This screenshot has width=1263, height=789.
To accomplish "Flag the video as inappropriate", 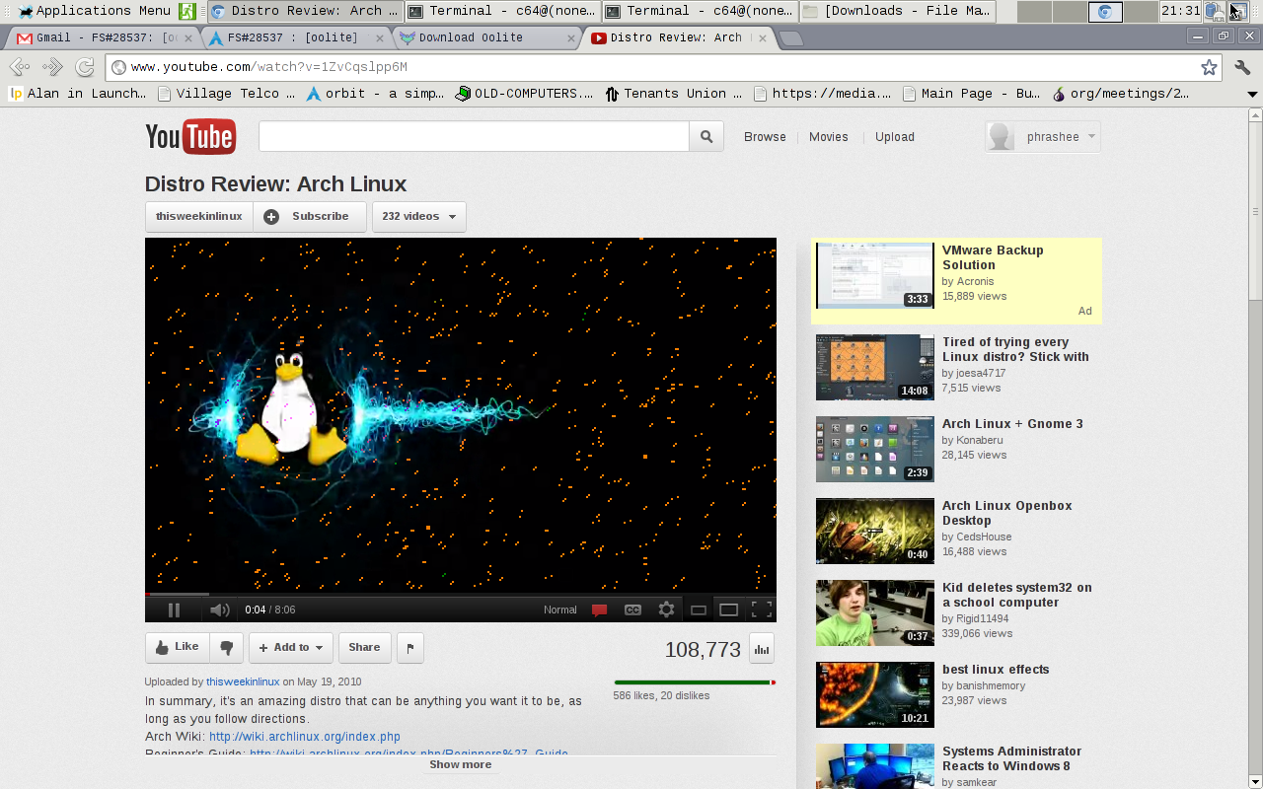I will [409, 647].
